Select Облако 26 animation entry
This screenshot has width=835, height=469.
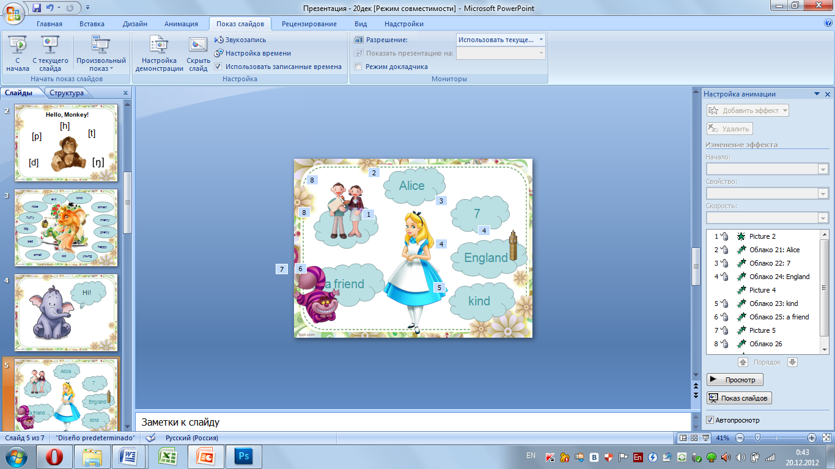(x=763, y=344)
